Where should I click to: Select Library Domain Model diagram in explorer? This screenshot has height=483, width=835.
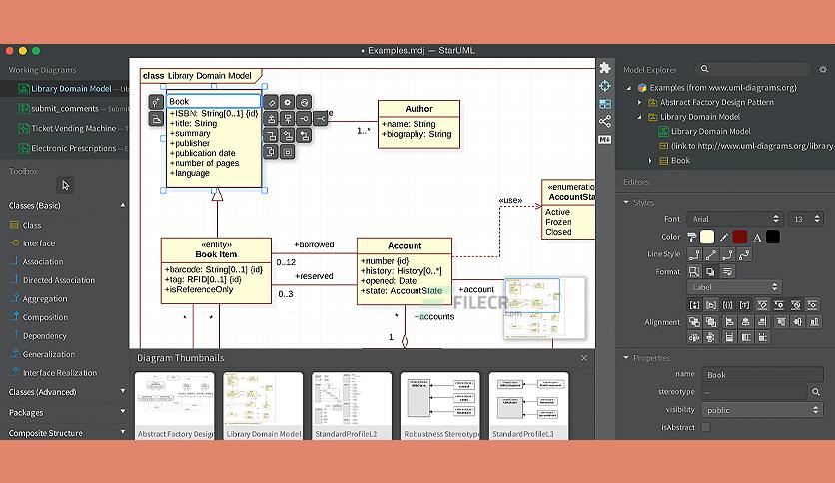pos(704,131)
